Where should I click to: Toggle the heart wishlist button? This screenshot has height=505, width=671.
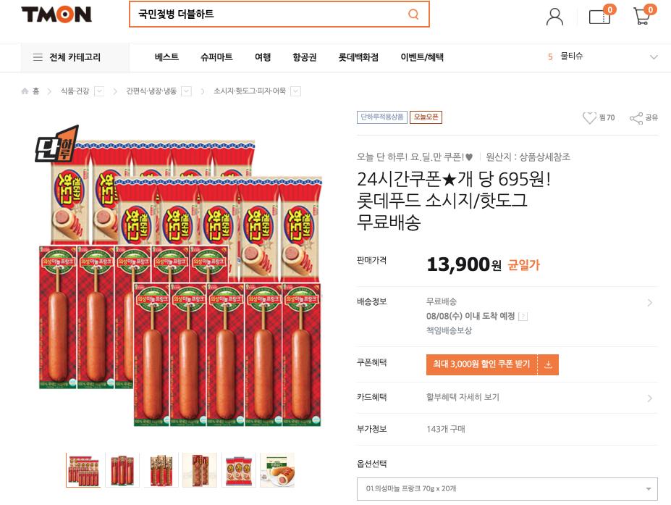(590, 118)
